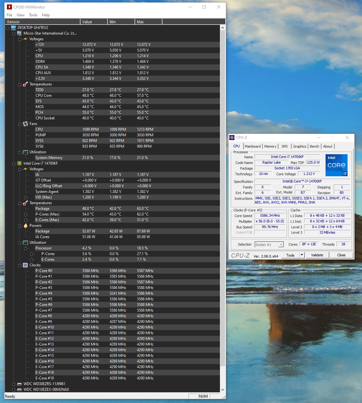Click the Value column header
This screenshot has height=403, width=362.
tap(94, 22)
